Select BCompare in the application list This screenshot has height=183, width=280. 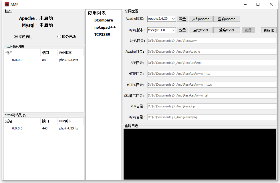pyautogui.click(x=104, y=20)
